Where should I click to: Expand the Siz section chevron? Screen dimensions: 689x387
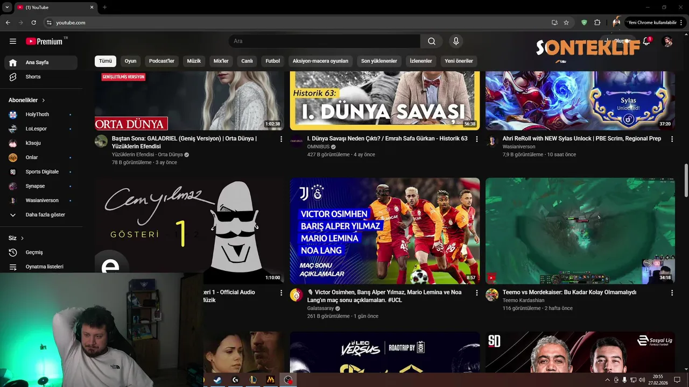point(22,238)
